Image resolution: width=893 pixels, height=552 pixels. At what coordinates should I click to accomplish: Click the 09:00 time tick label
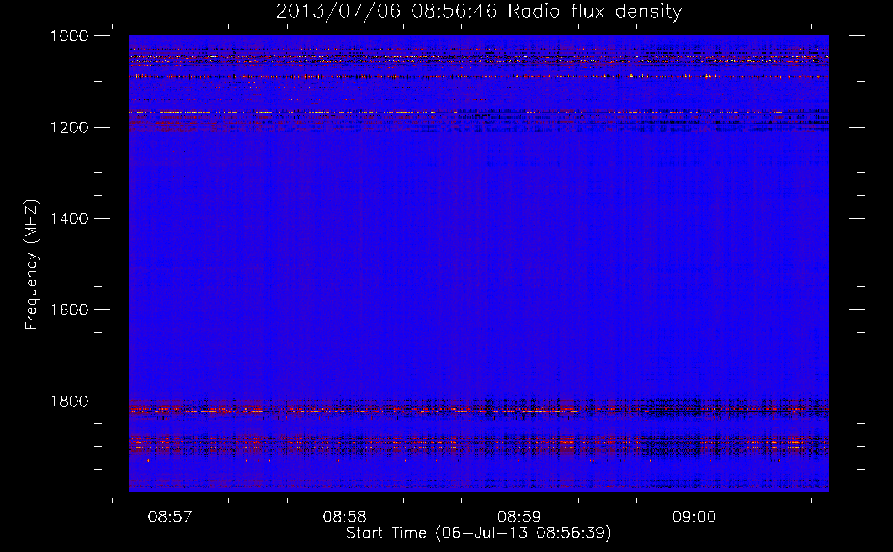click(694, 517)
